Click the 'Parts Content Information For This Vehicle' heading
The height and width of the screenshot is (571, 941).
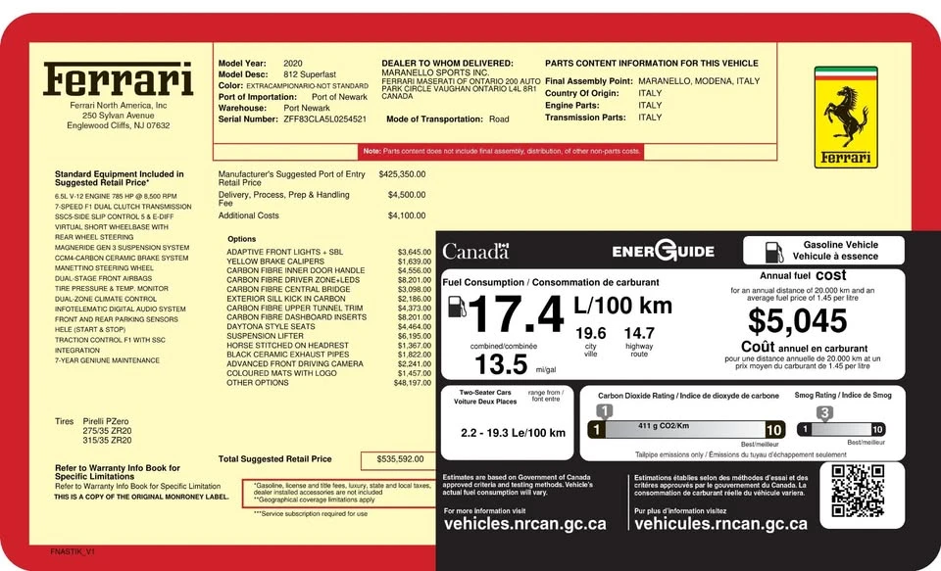(652, 63)
